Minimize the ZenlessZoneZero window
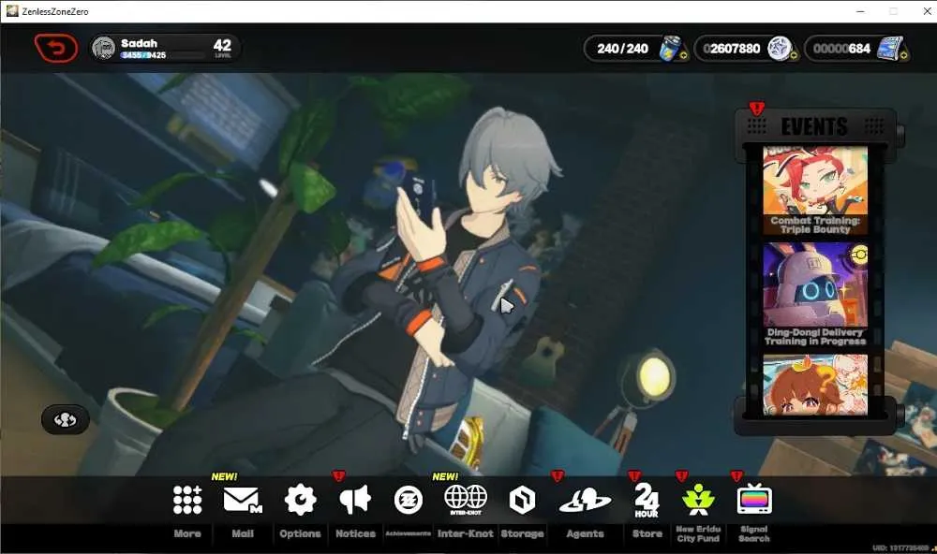This screenshot has width=937, height=554. coord(860,11)
